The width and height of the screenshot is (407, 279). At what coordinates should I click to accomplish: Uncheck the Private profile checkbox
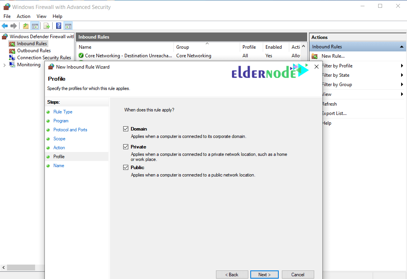pos(126,147)
